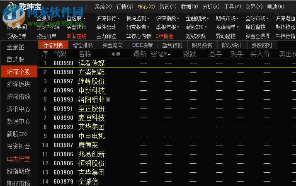Open the 行情(Q) menu
Screen dimensions: 296x186
click(x=125, y=7)
